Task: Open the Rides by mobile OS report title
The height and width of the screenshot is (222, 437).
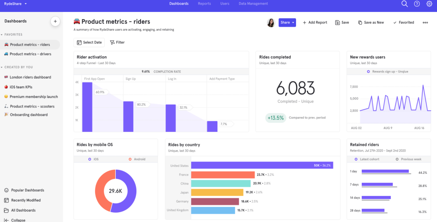Action: pos(95,145)
